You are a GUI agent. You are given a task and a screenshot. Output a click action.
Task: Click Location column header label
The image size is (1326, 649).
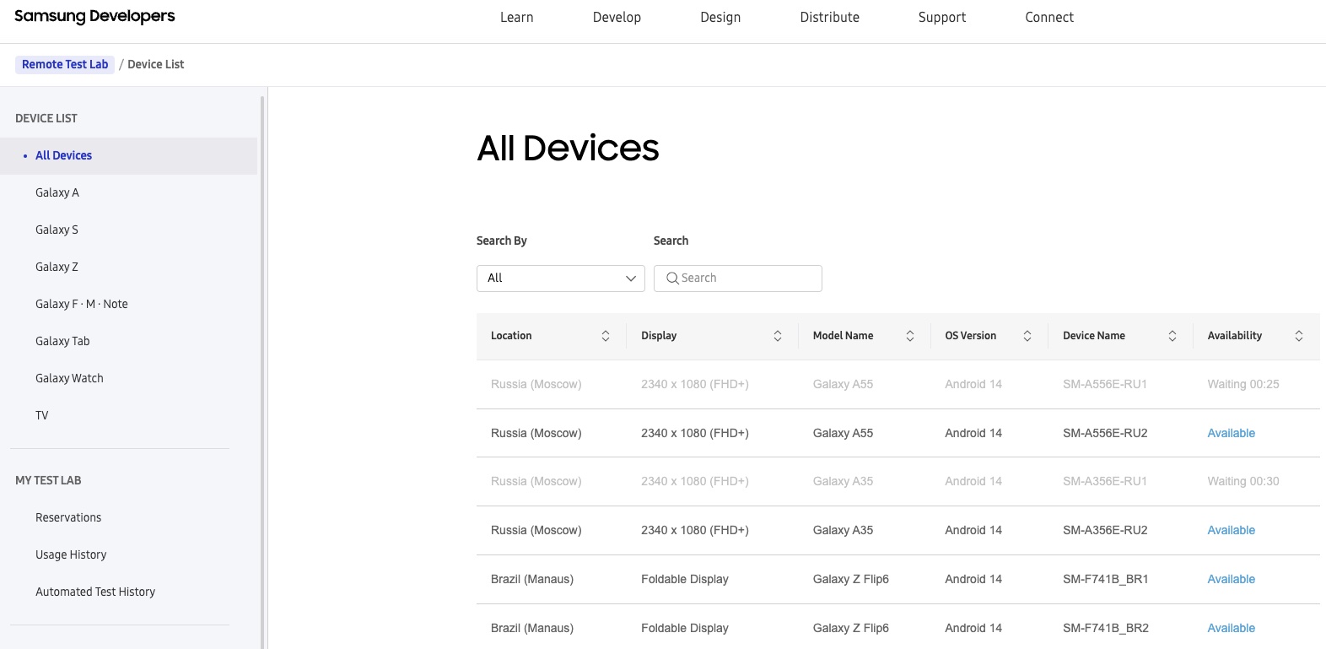511,336
